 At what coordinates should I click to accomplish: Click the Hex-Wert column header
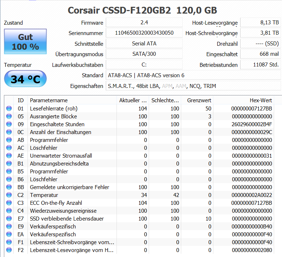tap(244, 100)
